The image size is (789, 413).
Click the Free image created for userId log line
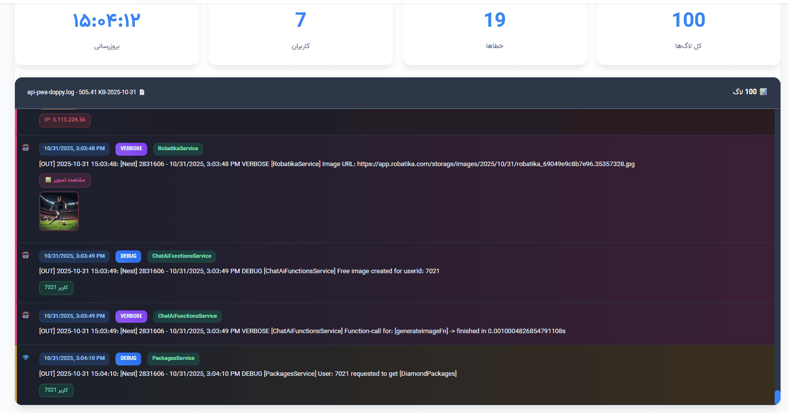[239, 271]
